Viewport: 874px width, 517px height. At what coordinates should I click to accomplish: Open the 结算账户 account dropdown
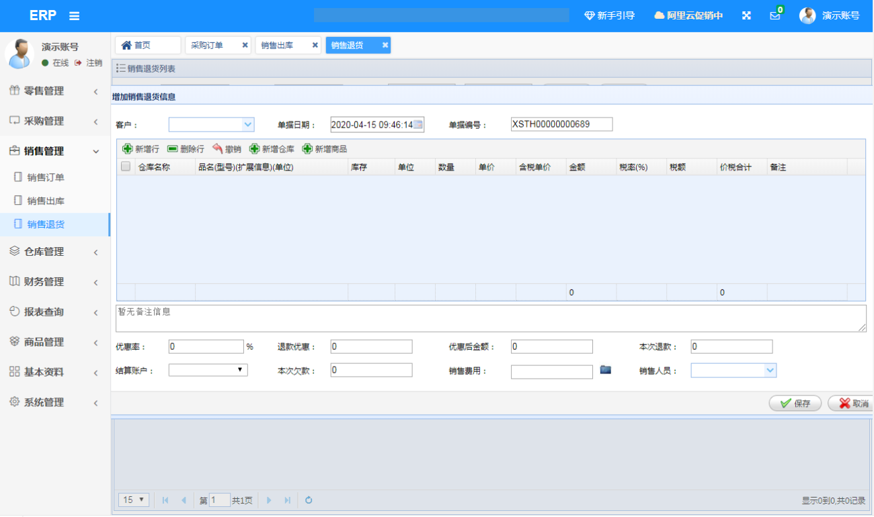(208, 370)
